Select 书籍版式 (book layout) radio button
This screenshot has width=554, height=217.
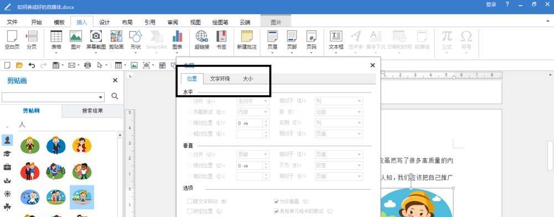[189, 112]
